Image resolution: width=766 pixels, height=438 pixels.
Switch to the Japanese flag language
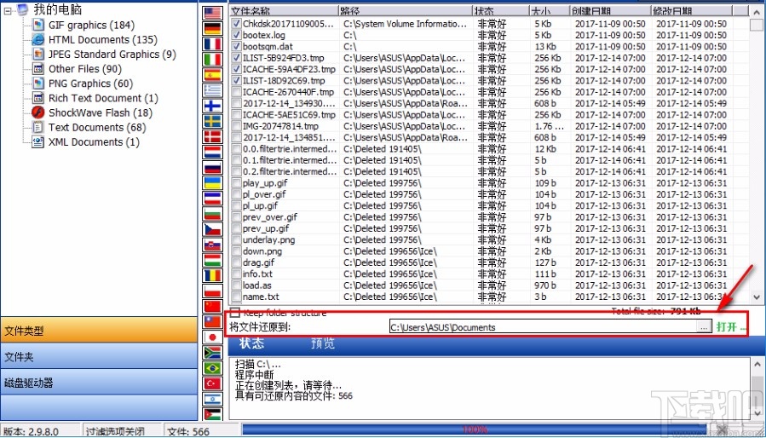[x=213, y=337]
